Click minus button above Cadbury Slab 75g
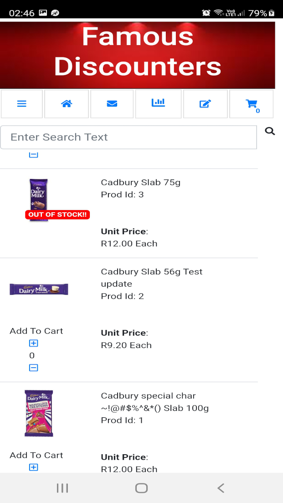 33,155
